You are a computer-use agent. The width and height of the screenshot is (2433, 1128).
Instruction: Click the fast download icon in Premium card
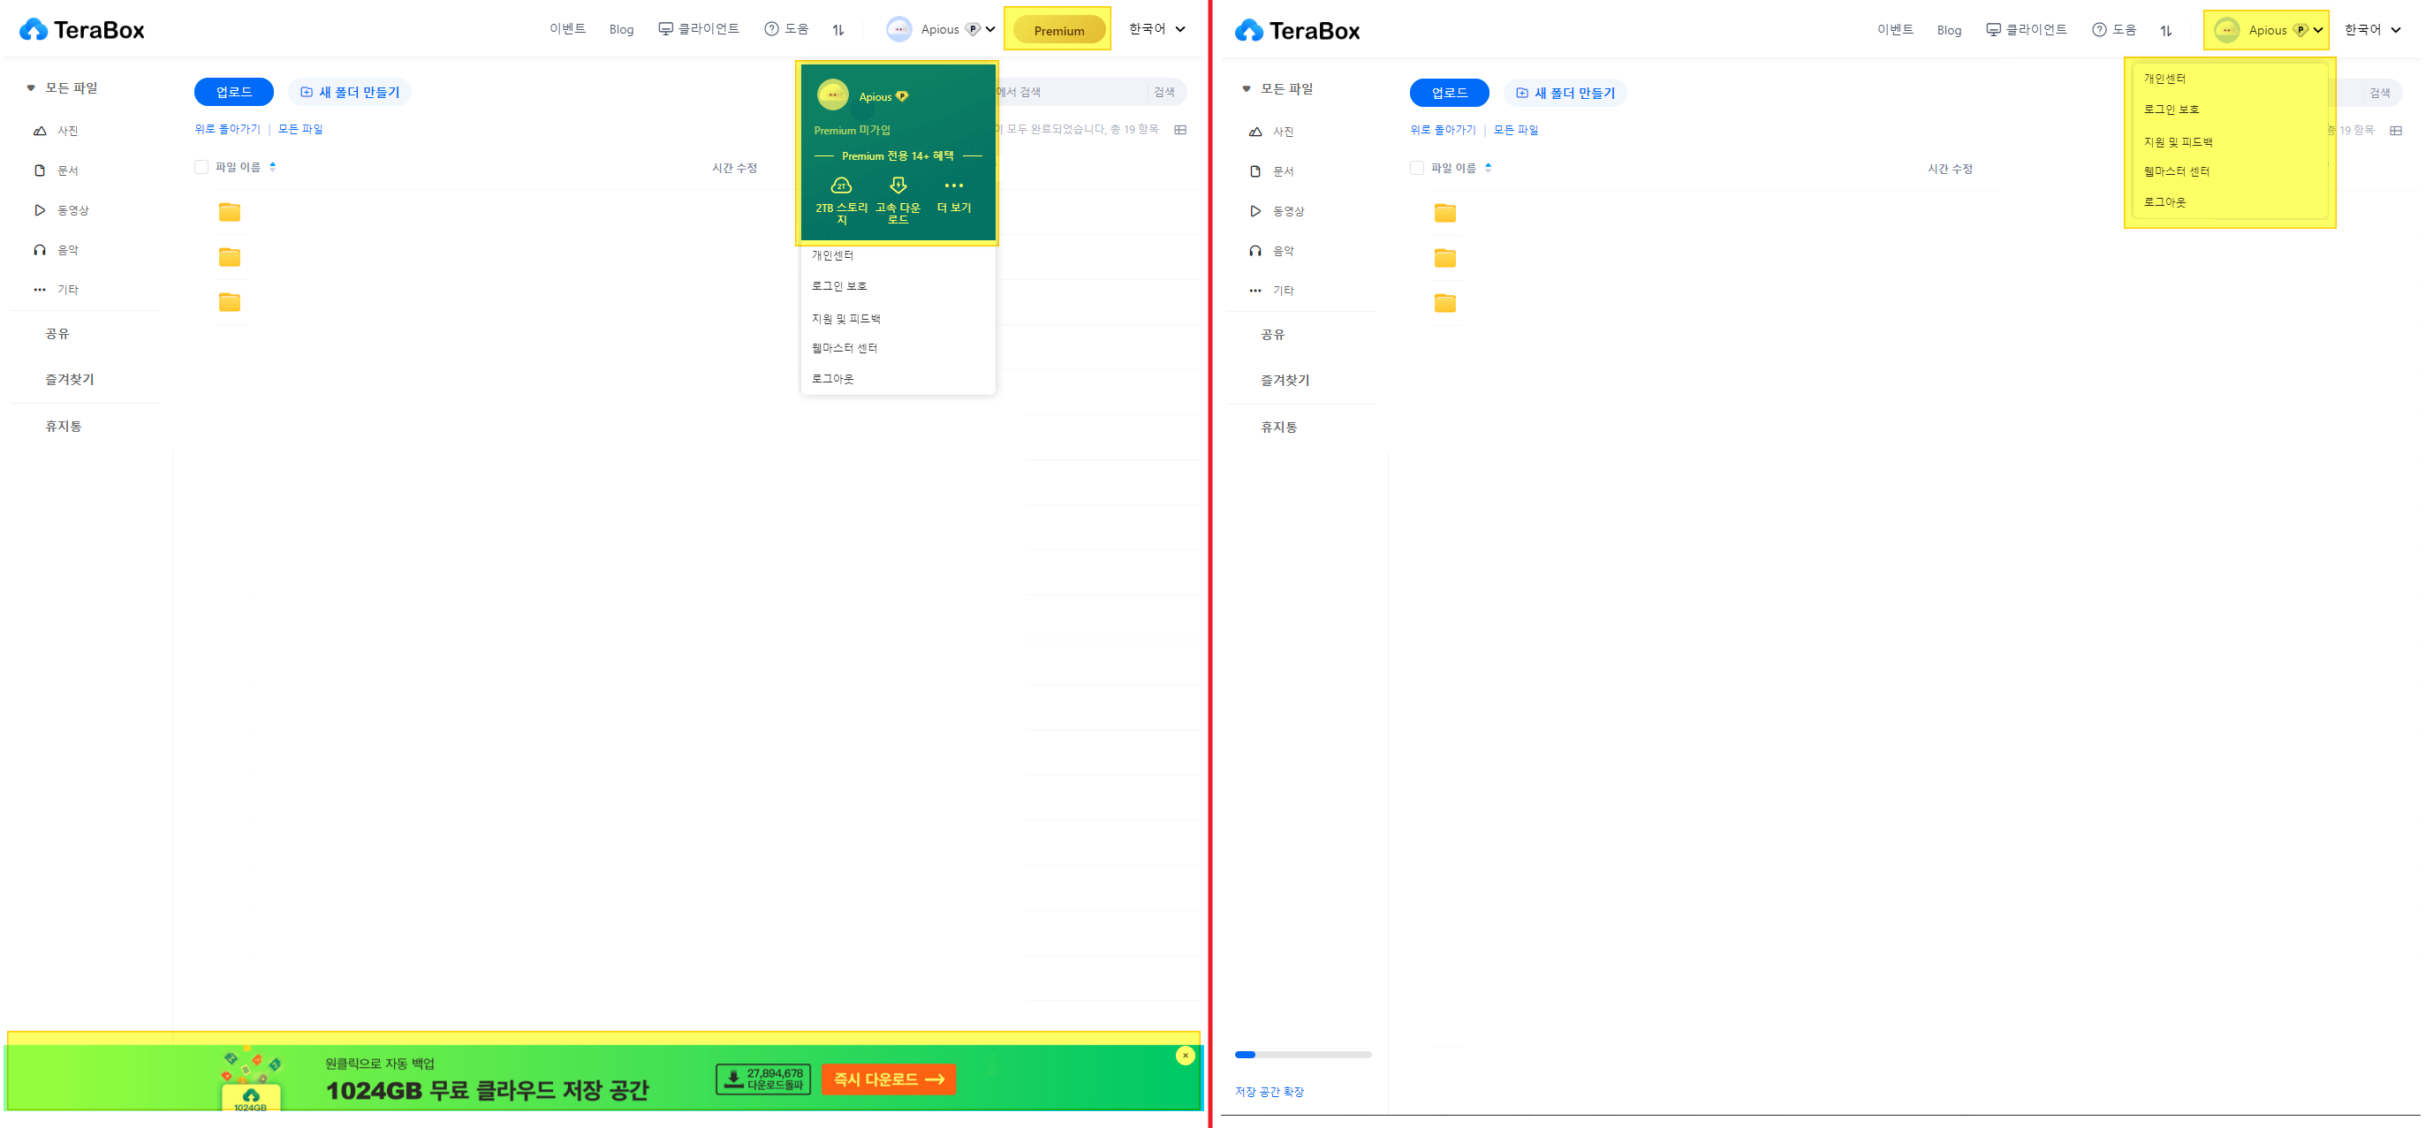898,186
